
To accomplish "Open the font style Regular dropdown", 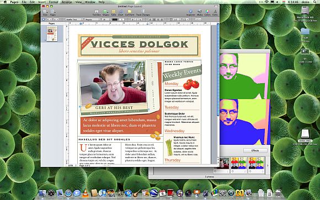I will point(93,19).
